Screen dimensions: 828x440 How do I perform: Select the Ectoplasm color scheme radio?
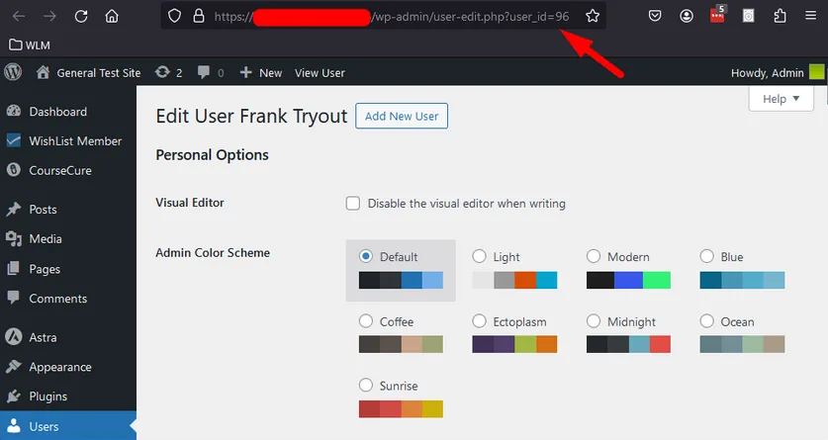[479, 321]
